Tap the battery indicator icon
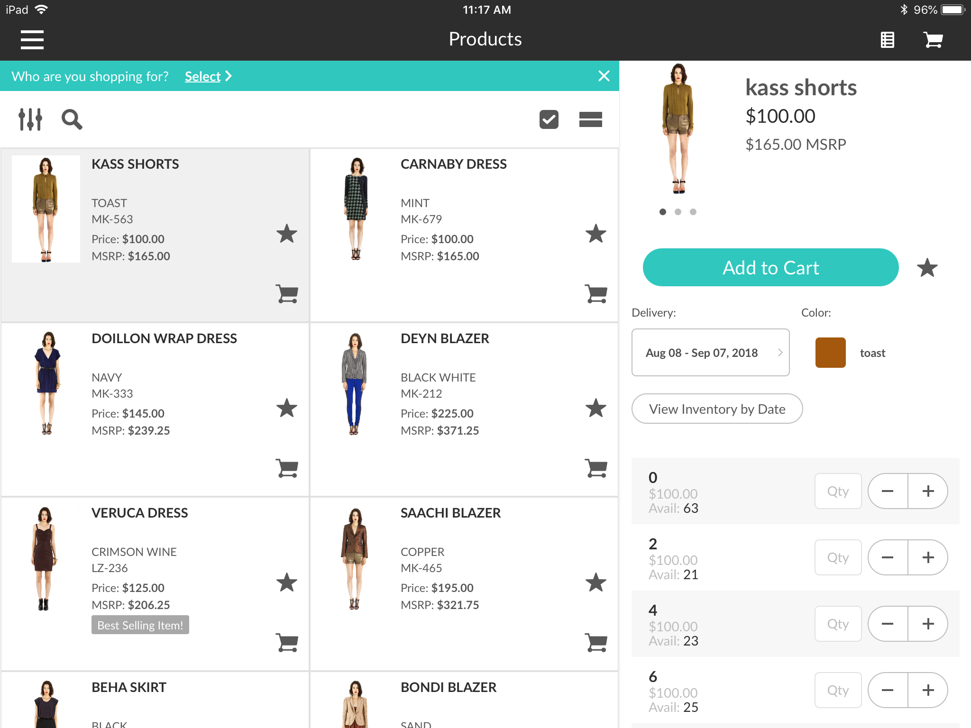The image size is (971, 728). pyautogui.click(x=953, y=9)
